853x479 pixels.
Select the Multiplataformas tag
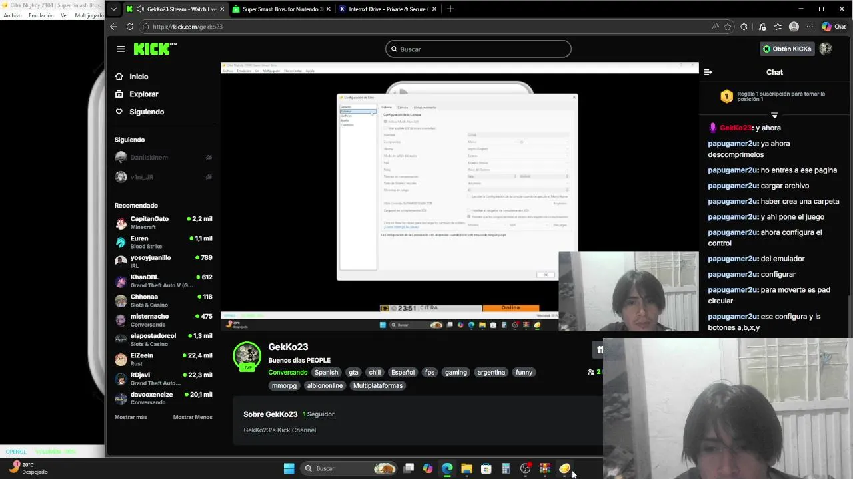pos(378,386)
